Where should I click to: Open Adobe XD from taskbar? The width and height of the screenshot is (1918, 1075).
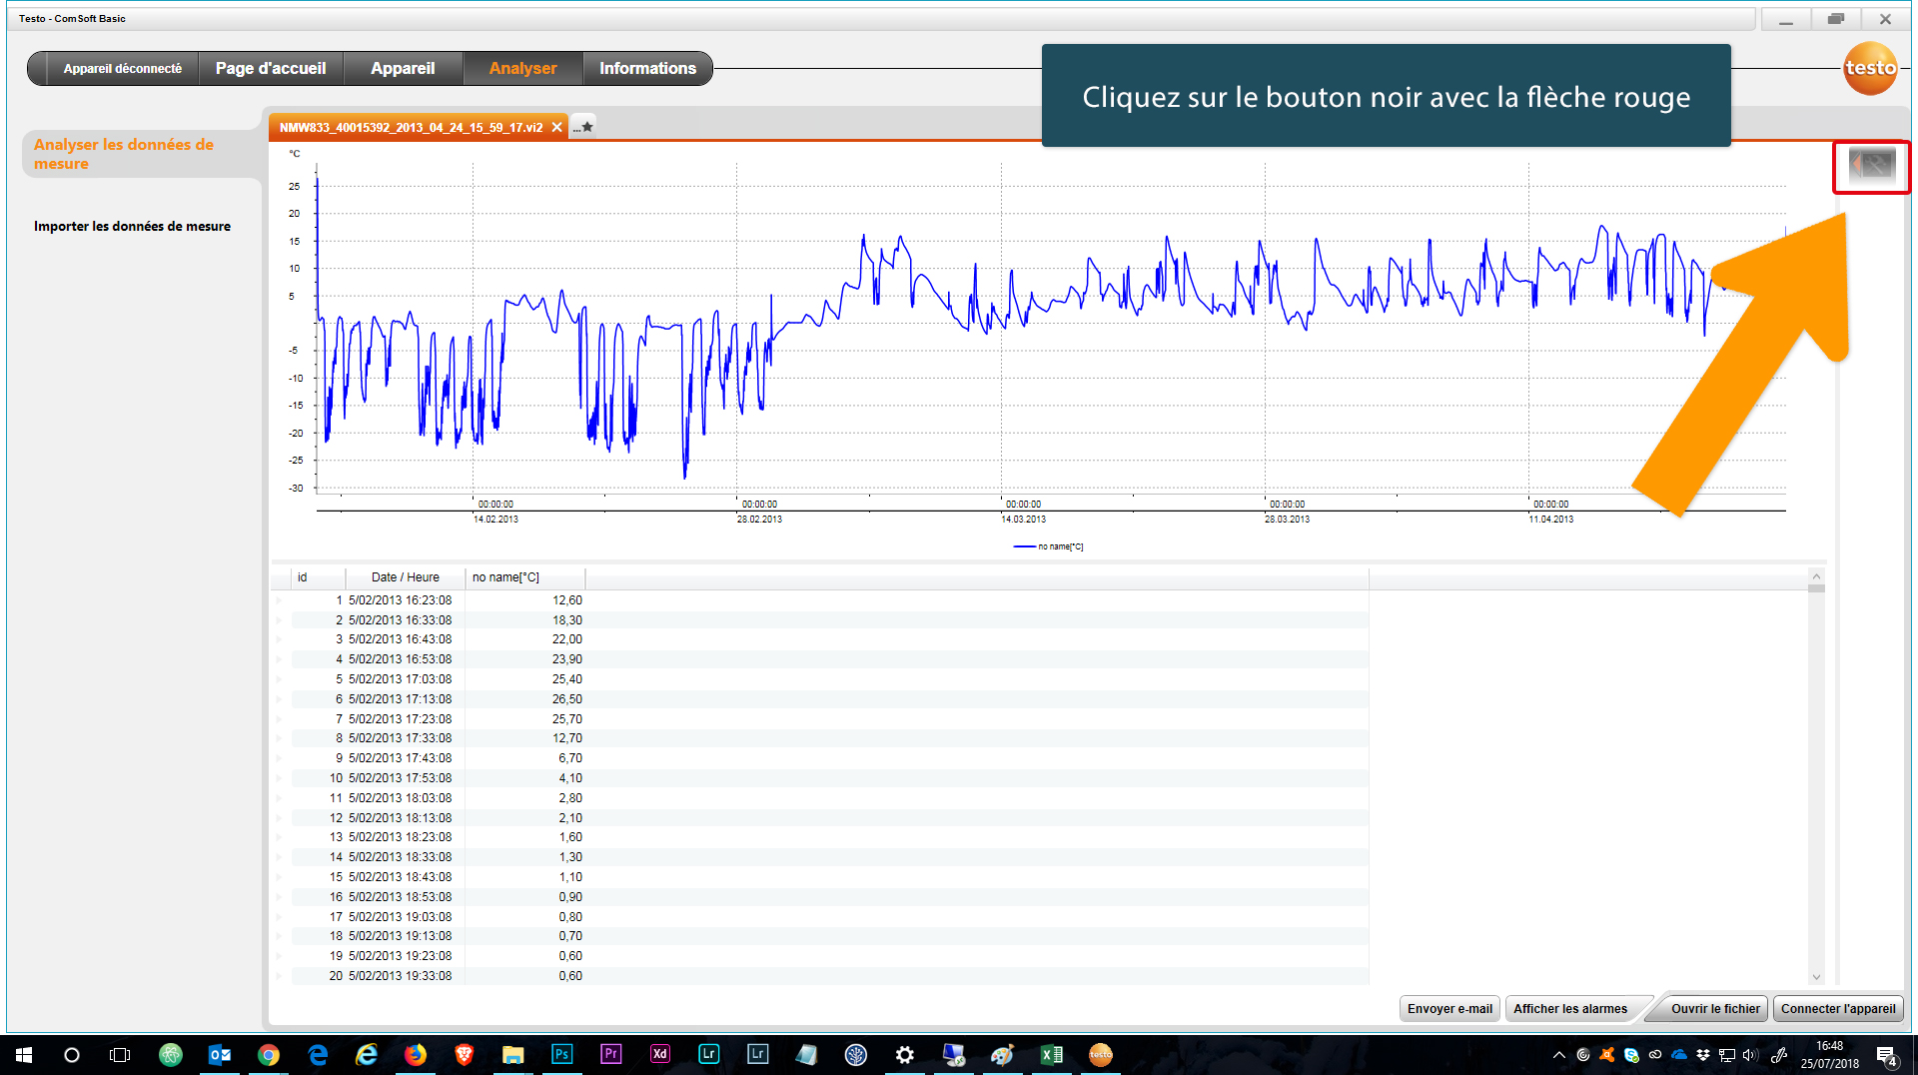660,1055
